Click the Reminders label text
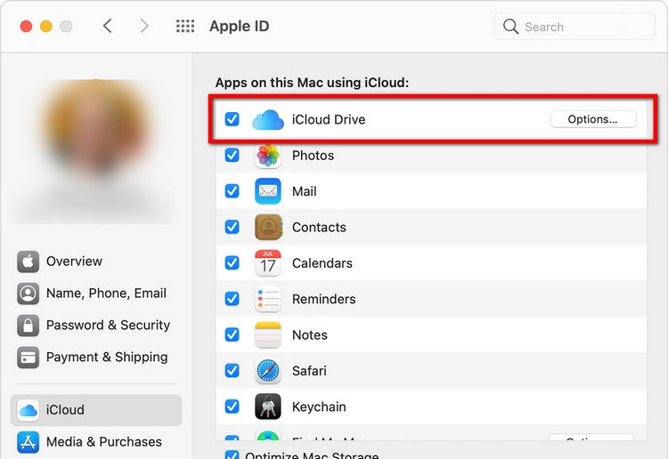Screen dimensions: 668x459 [x=324, y=299]
